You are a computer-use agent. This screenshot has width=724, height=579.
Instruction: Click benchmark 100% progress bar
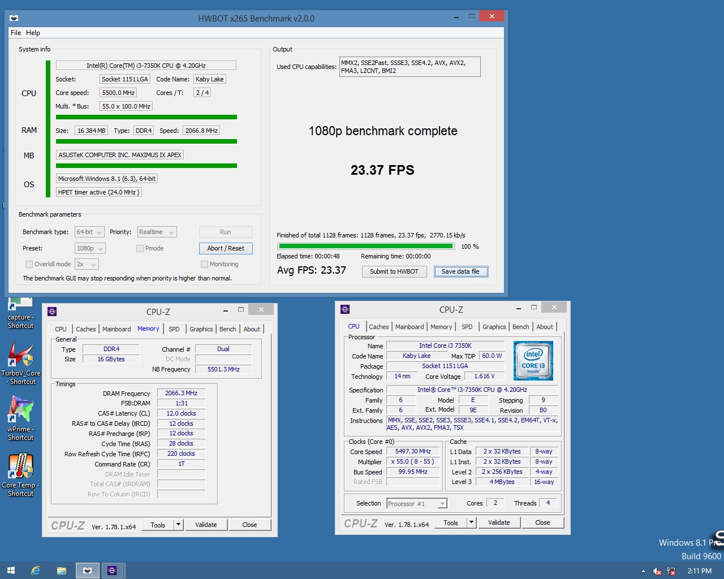click(x=366, y=247)
